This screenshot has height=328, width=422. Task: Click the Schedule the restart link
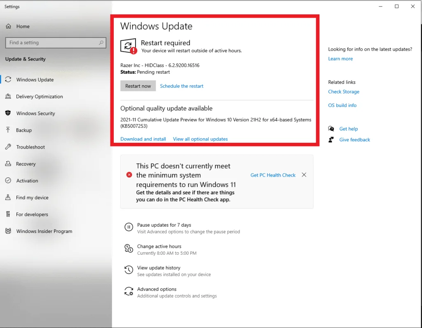[181, 86]
